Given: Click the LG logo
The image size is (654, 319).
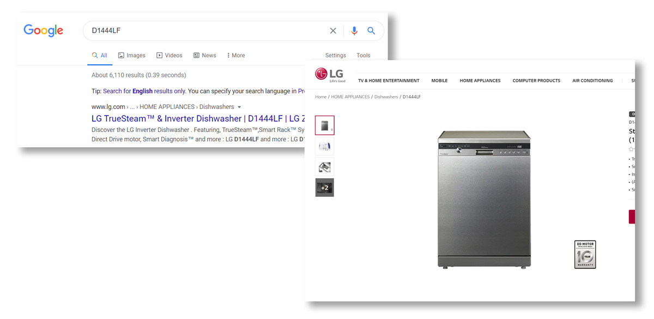Looking at the screenshot, I should [x=330, y=74].
